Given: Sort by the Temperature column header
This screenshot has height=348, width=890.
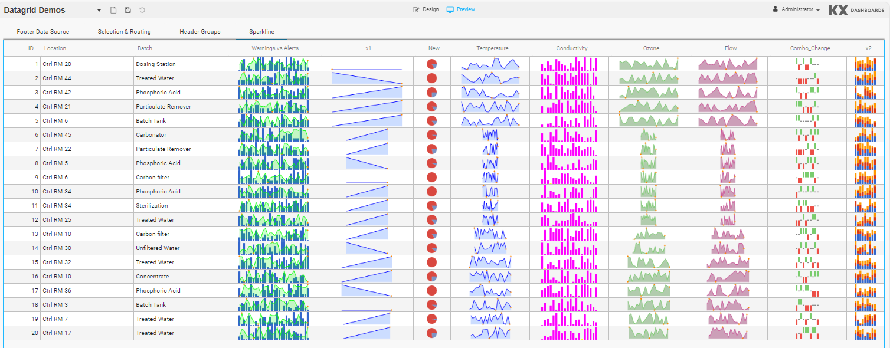Looking at the screenshot, I should coord(492,48).
